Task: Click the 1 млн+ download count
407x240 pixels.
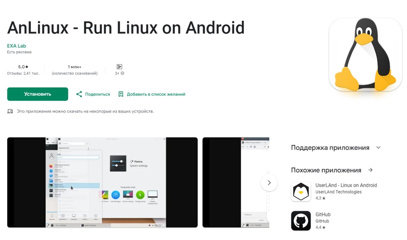Action: (75, 67)
